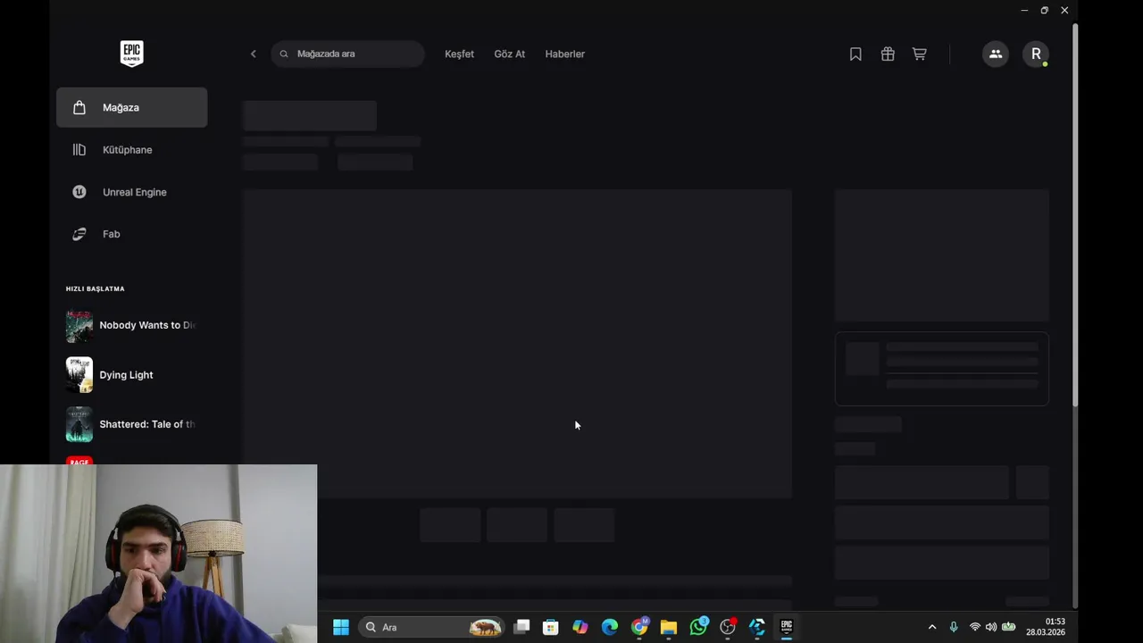
Task: Open the friends list icon
Action: point(996,54)
